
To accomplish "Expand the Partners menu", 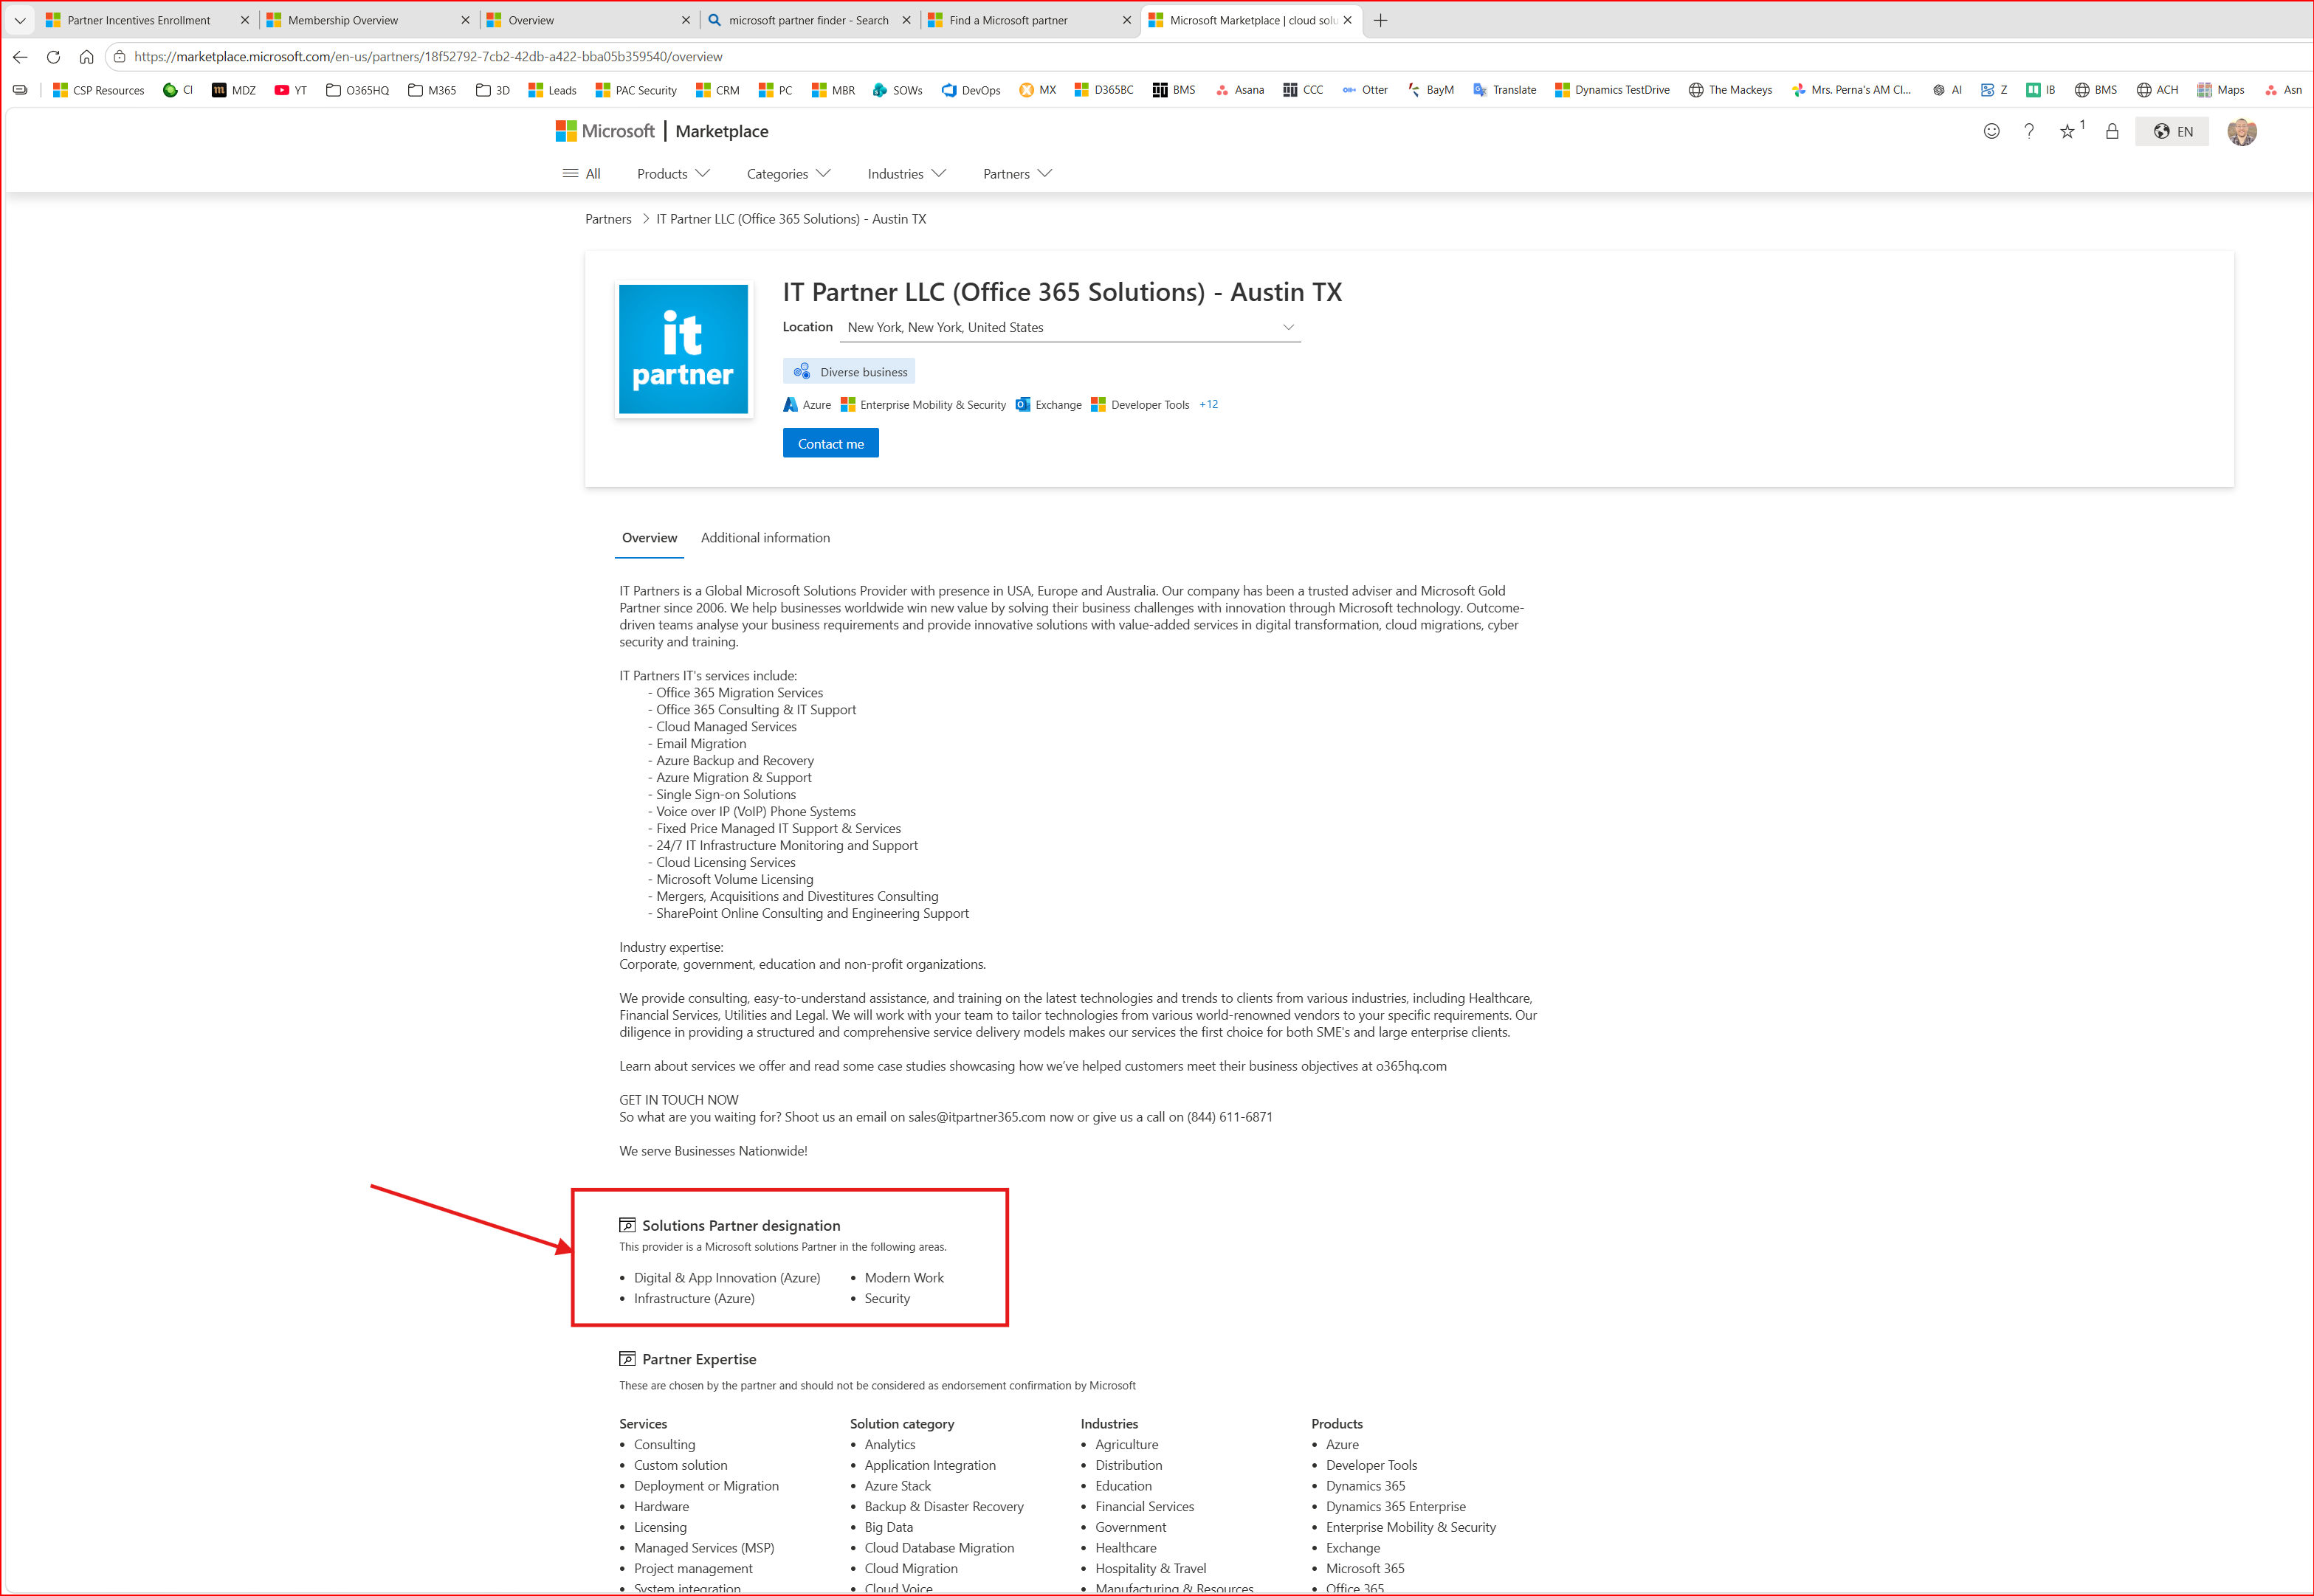I will coord(1017,174).
